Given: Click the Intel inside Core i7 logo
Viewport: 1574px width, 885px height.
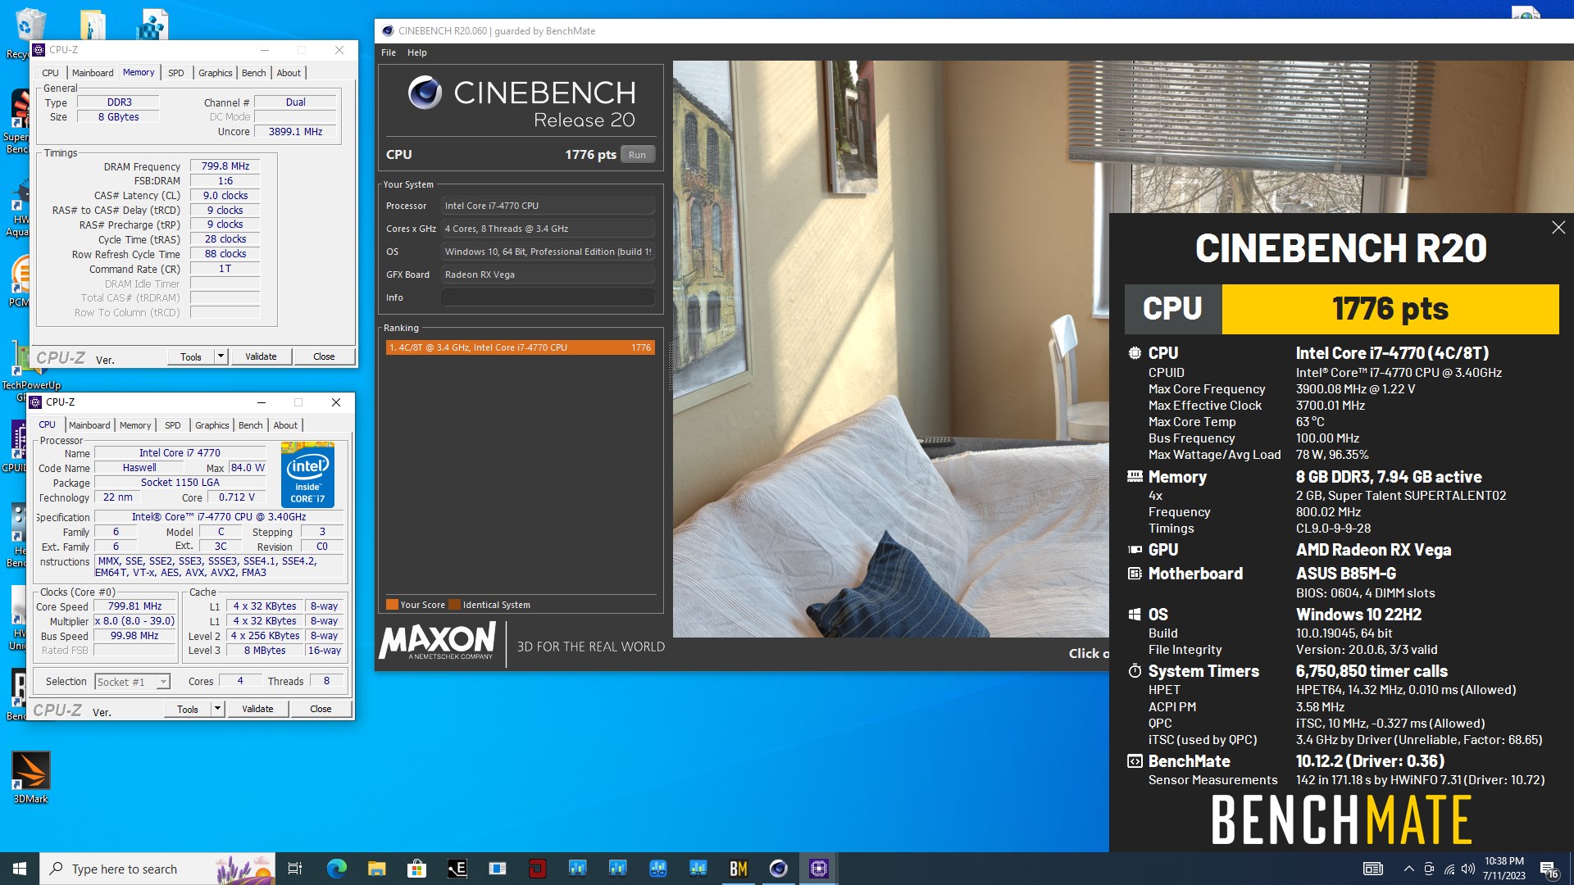Looking at the screenshot, I should coord(307,474).
